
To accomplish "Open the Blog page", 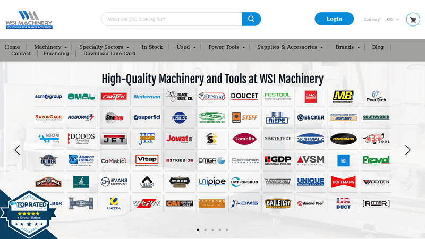I will point(378,47).
